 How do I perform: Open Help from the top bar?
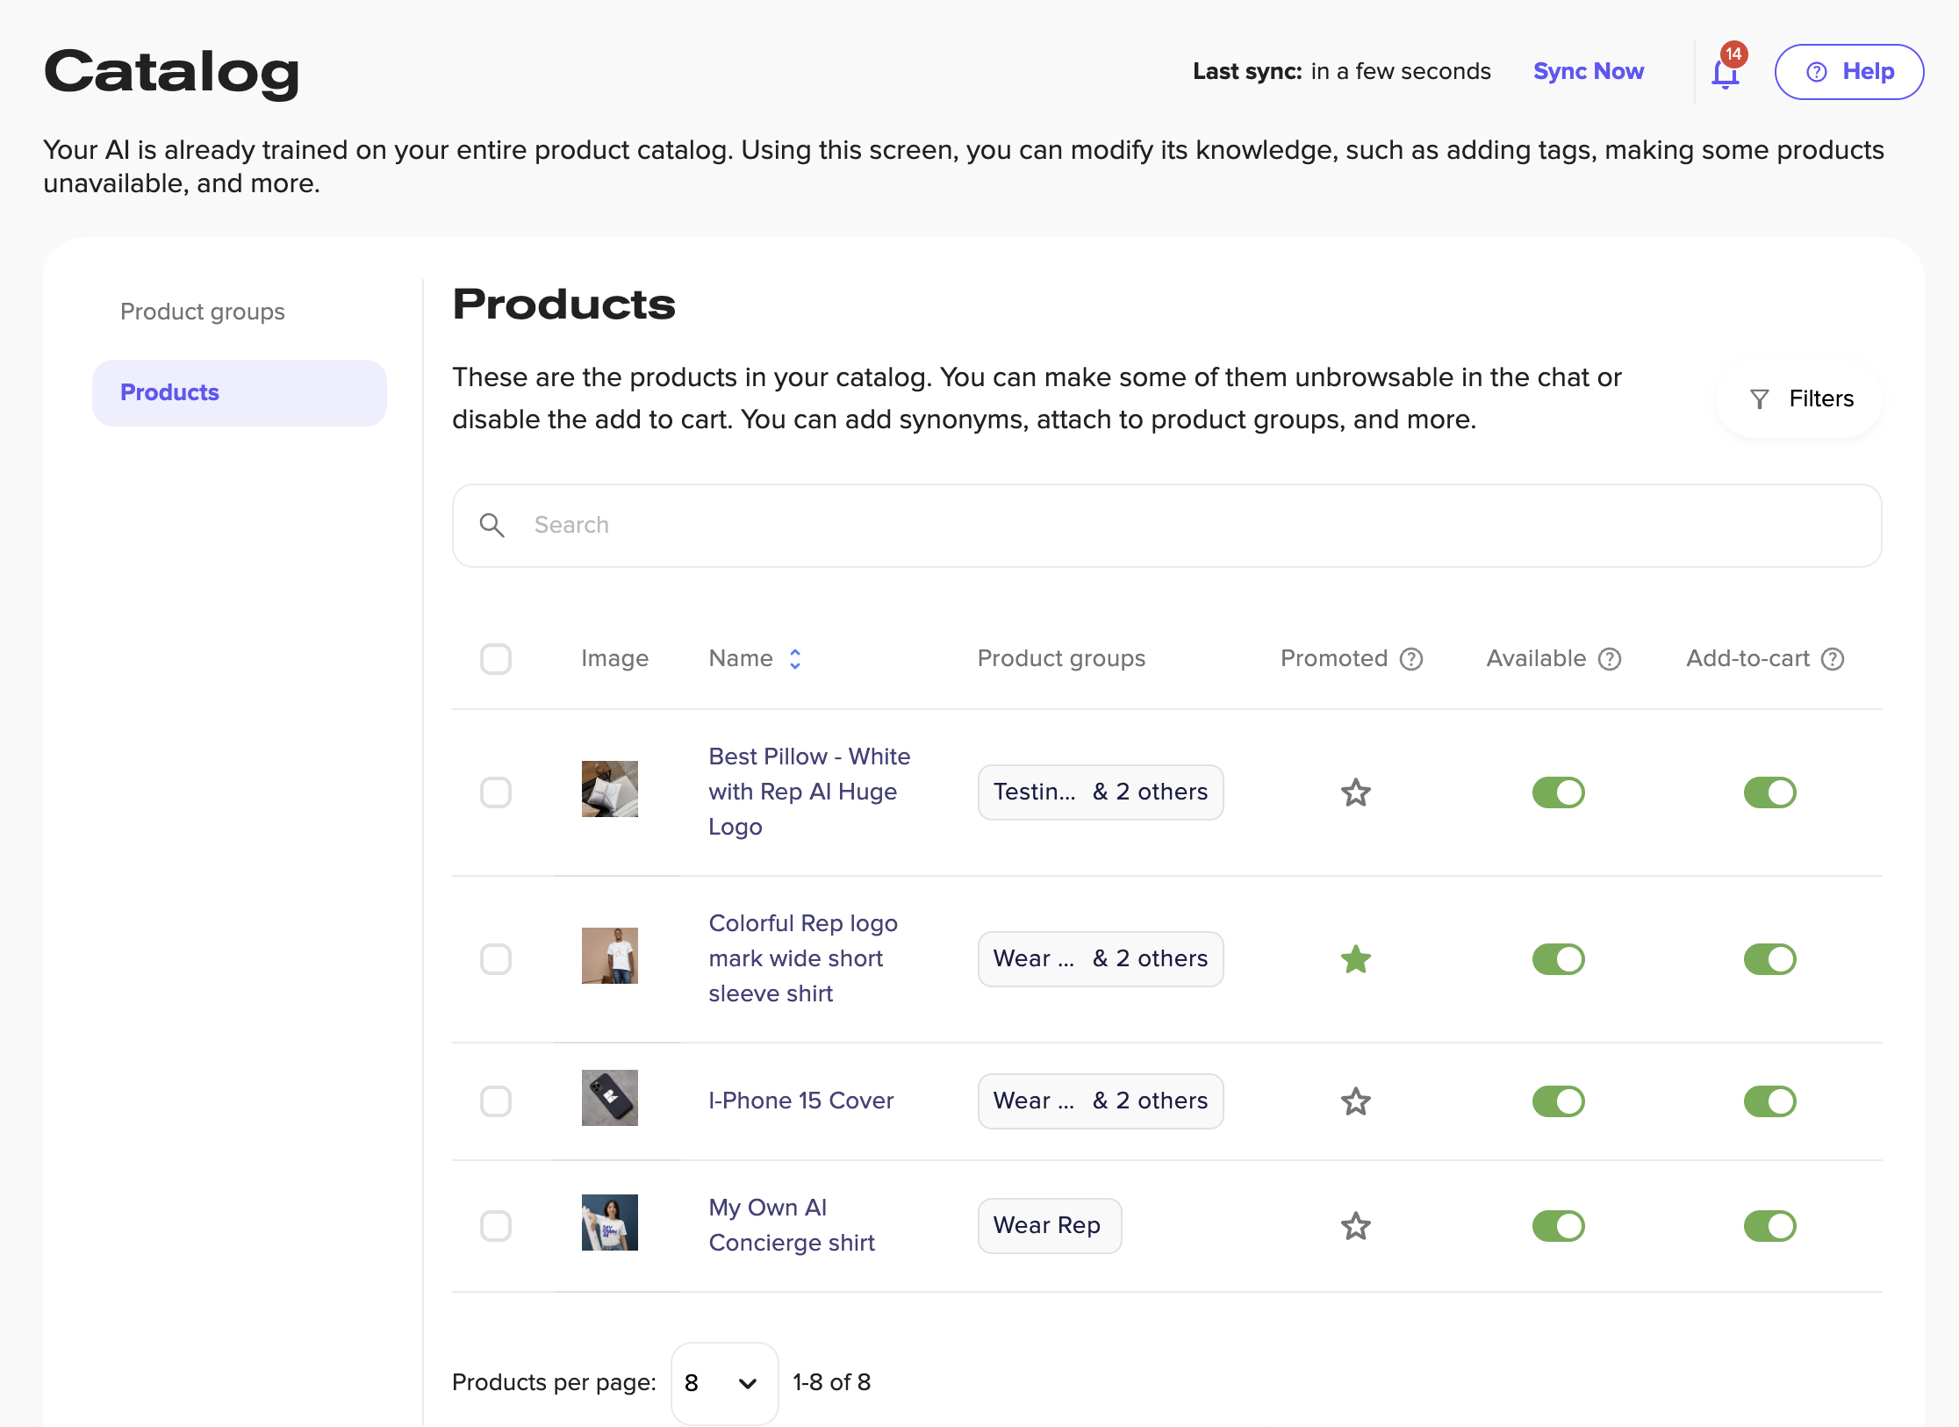click(x=1848, y=72)
